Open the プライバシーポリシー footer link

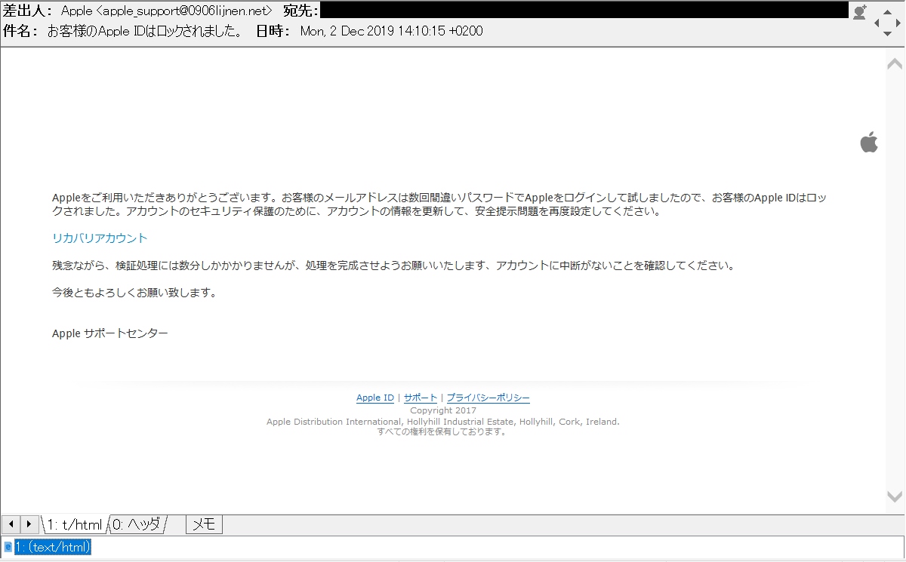point(488,398)
